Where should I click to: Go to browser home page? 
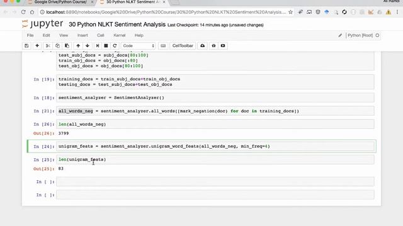coord(32,12)
